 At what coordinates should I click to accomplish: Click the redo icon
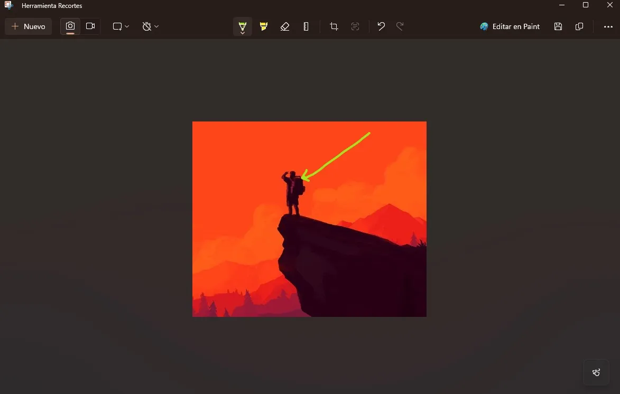pyautogui.click(x=401, y=26)
